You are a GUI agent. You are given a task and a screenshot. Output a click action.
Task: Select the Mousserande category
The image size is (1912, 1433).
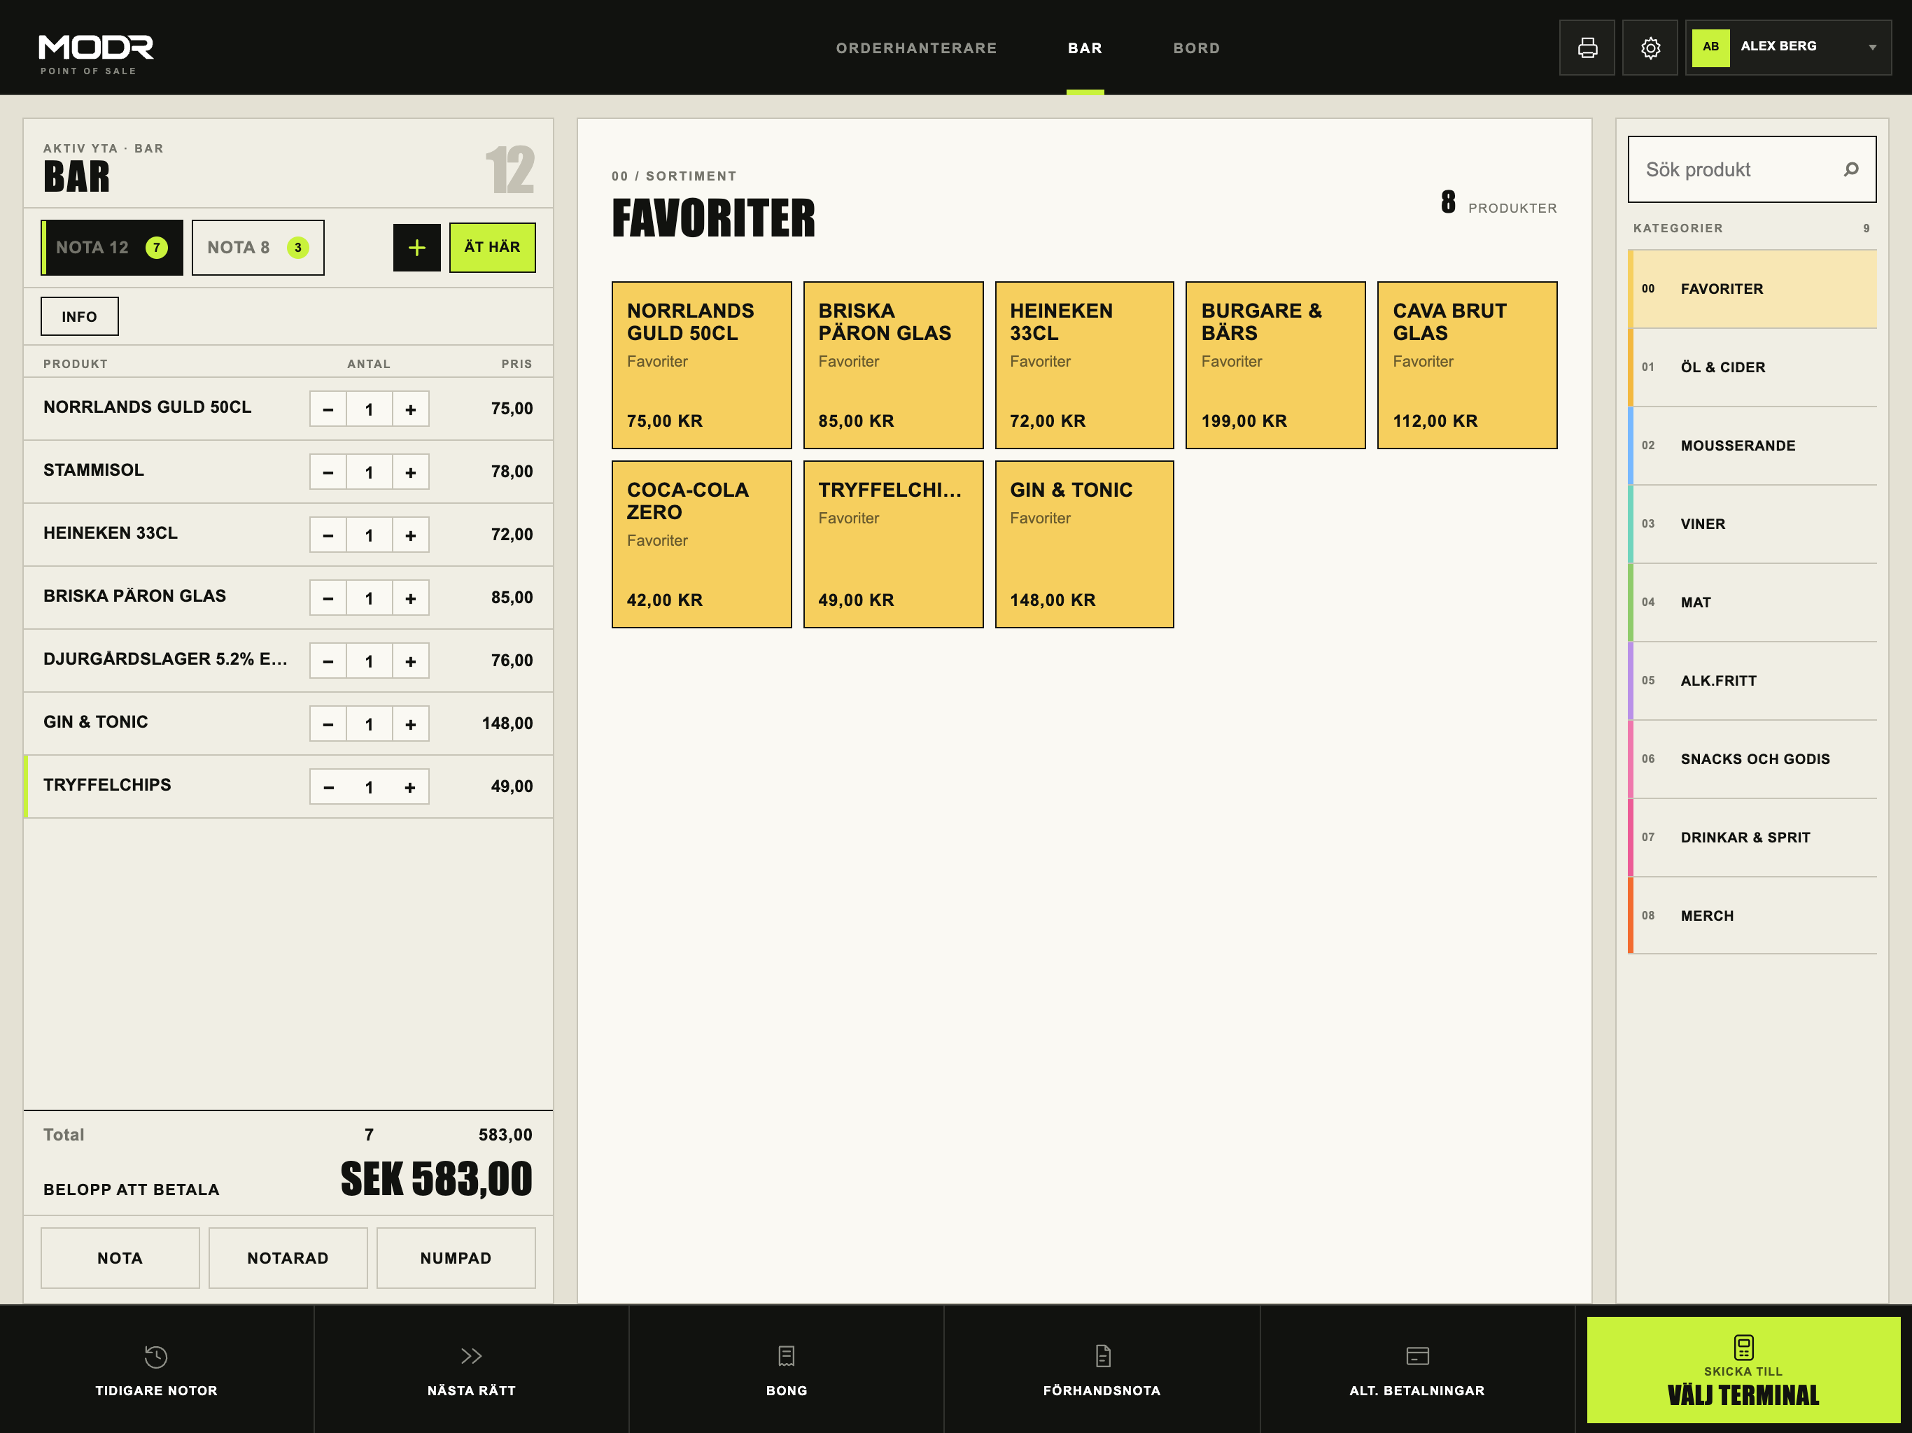[1752, 446]
